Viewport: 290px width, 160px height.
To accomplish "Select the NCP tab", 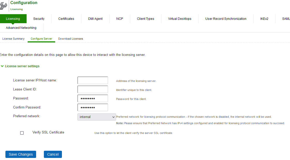I will (119, 19).
